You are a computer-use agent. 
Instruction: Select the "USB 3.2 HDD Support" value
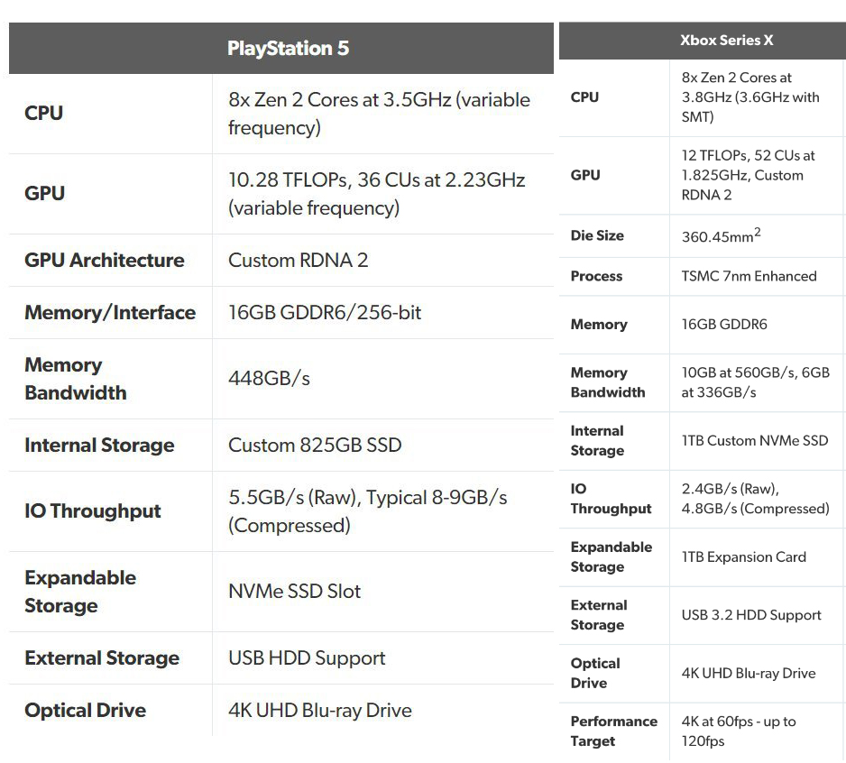(751, 615)
